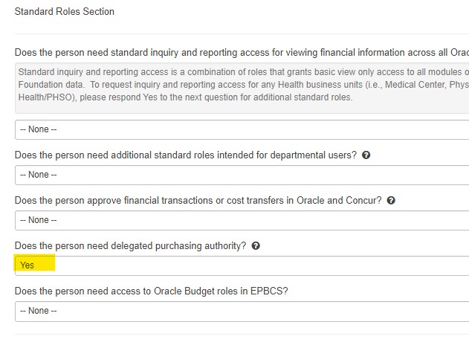Click None value under cost transfers question
This screenshot has width=469, height=342.
(x=39, y=220)
